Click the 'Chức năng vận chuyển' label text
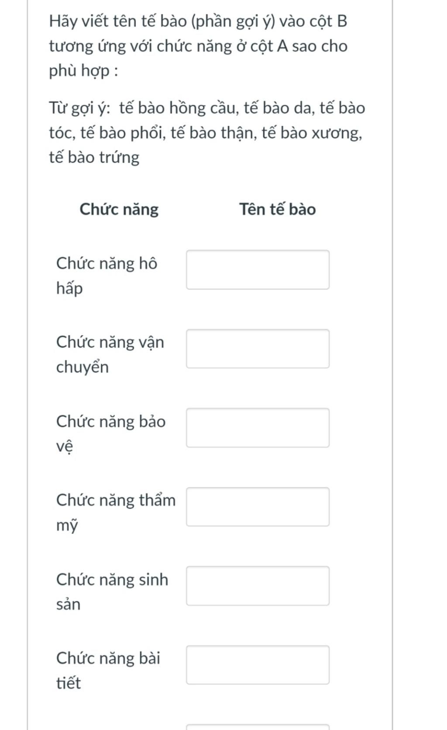 110,355
